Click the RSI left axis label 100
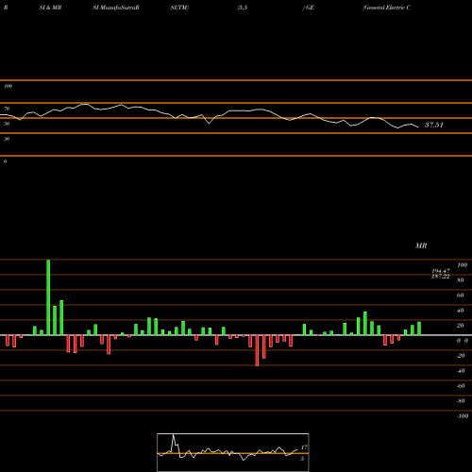Image resolution: width=472 pixels, height=472 pixels. pos(8,86)
